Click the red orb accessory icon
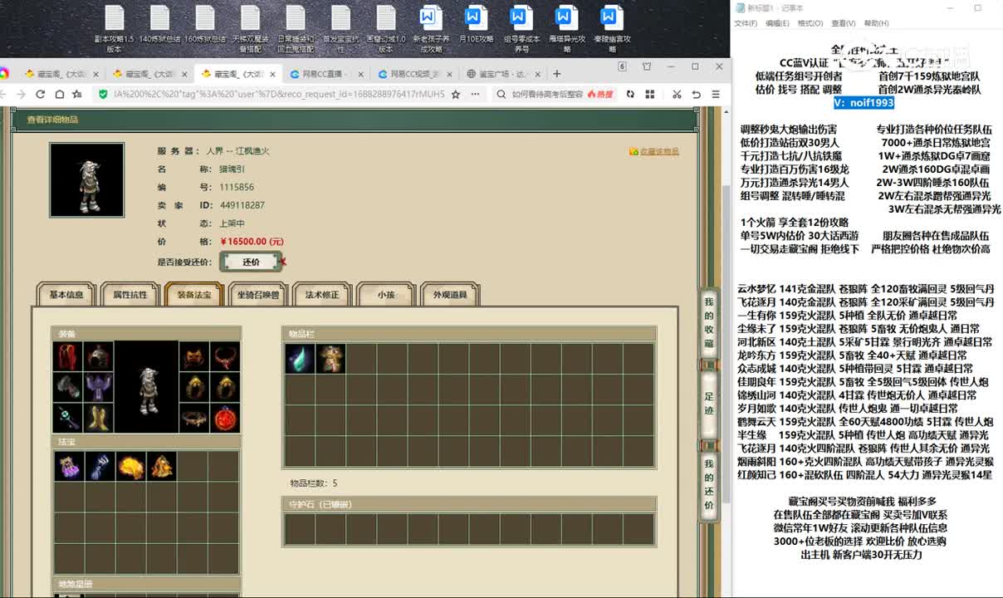 tap(225, 419)
